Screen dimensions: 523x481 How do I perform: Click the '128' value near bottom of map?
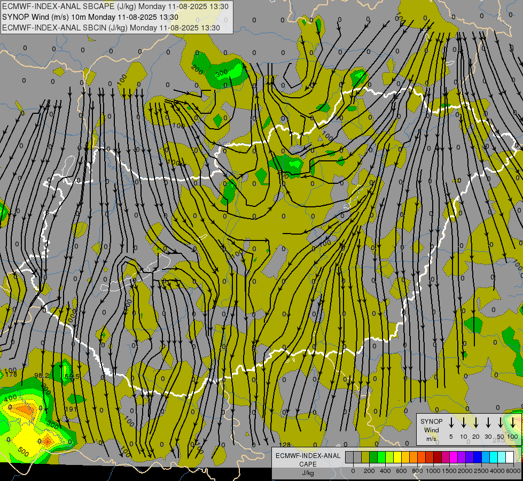[x=285, y=445]
